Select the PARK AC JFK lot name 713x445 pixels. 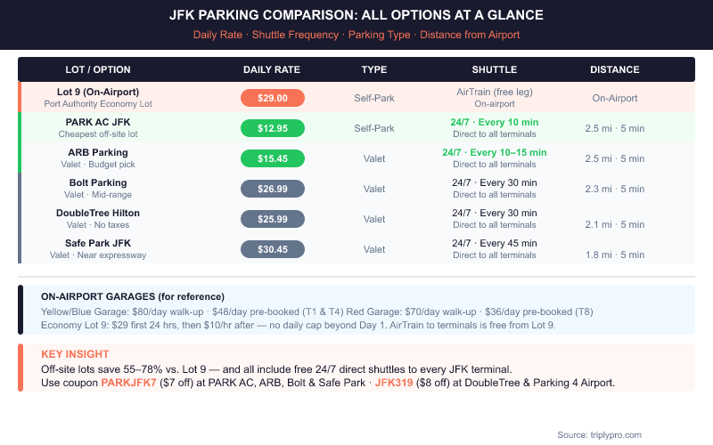coord(98,122)
